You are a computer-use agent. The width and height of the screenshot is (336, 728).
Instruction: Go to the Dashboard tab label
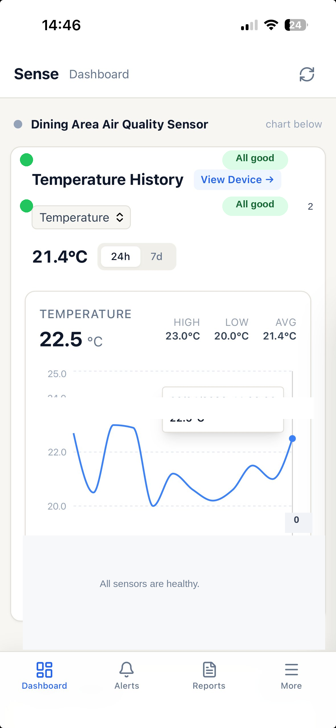(44, 686)
